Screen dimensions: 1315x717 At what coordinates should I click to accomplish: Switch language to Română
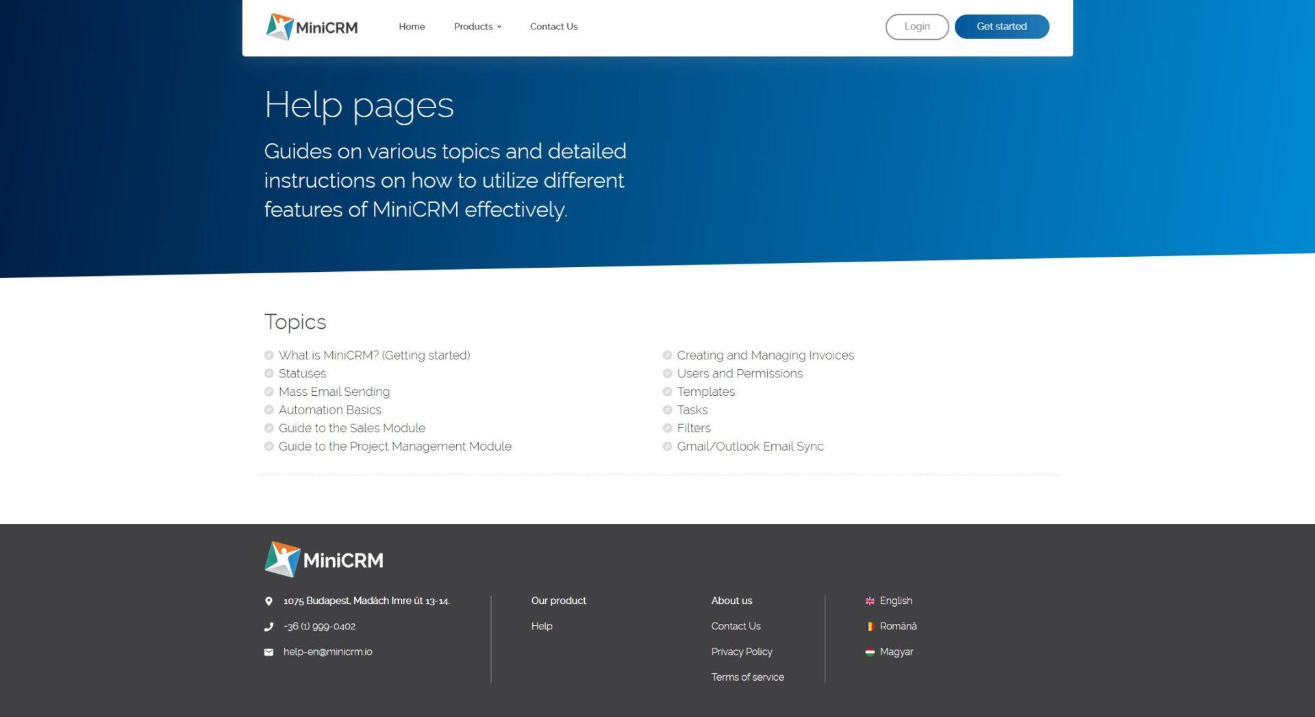click(x=898, y=627)
